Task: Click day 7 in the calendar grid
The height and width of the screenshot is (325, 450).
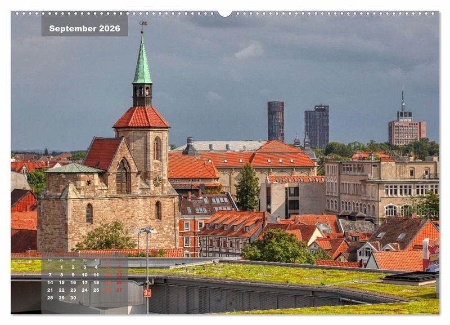Action: [x=50, y=275]
